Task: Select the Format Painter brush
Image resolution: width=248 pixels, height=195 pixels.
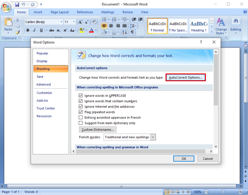Action: click(x=18, y=32)
